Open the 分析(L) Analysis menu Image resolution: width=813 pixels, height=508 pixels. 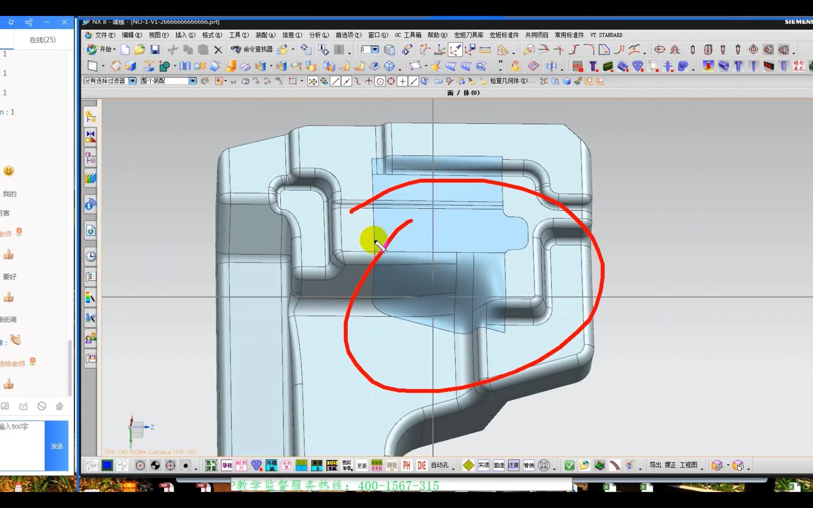[x=319, y=35]
